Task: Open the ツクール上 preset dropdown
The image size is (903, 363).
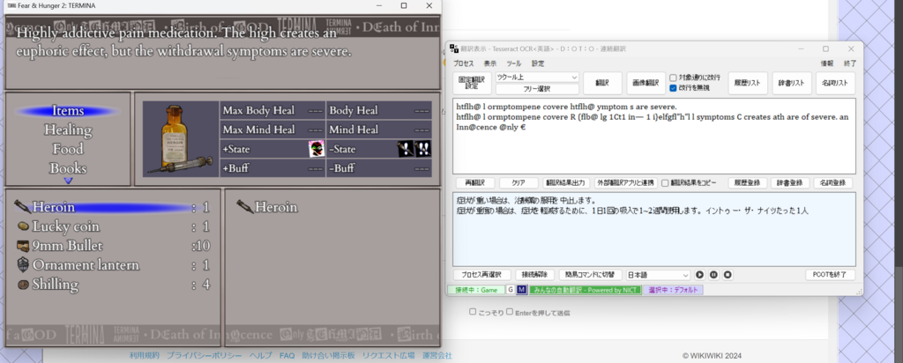Action: (537, 77)
